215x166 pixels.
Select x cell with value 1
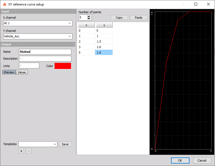click(x=86, y=36)
